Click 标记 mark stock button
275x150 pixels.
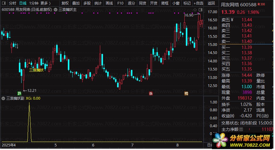(x=187, y=3)
